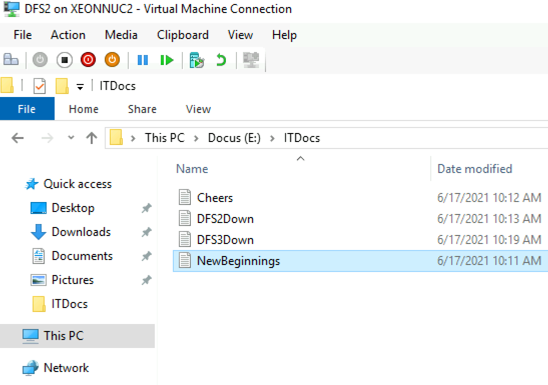Click the pin icon next to Documents
The width and height of the screenshot is (548, 385).
coord(146,256)
